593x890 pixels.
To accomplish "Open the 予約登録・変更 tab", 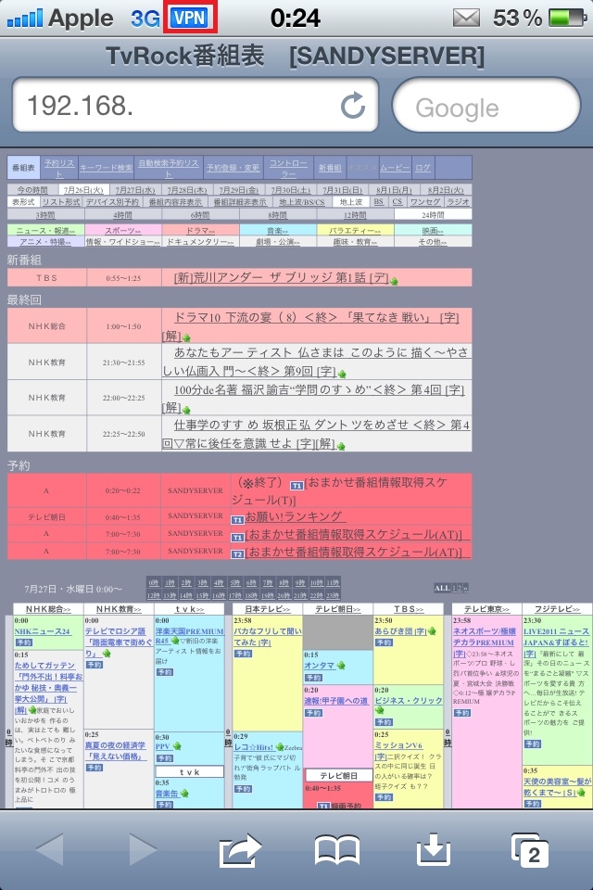I will [233, 168].
